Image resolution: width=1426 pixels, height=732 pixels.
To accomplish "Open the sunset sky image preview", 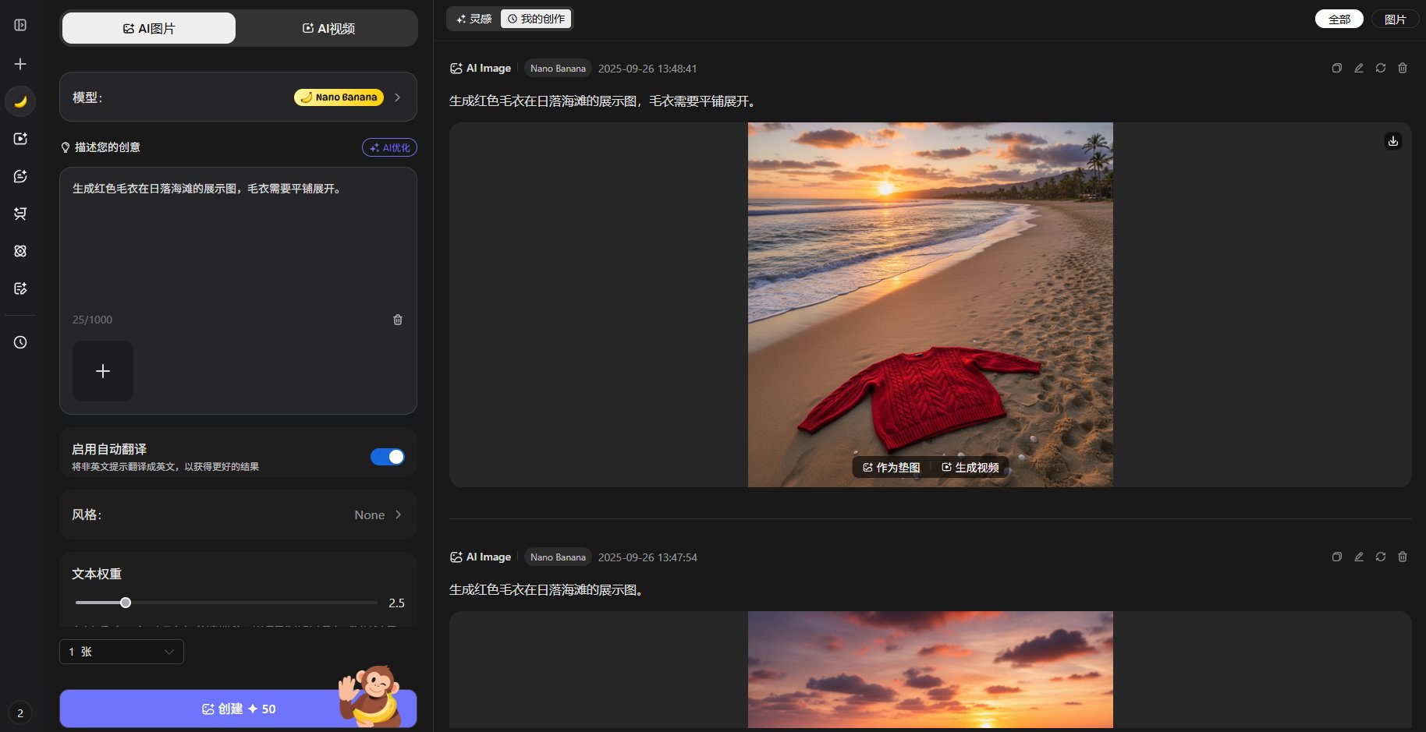I will (931, 670).
